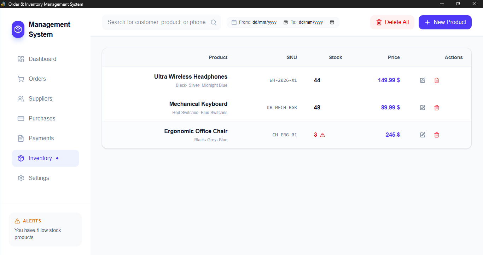Click the Management System title text
This screenshot has width=483, height=255.
point(50,29)
